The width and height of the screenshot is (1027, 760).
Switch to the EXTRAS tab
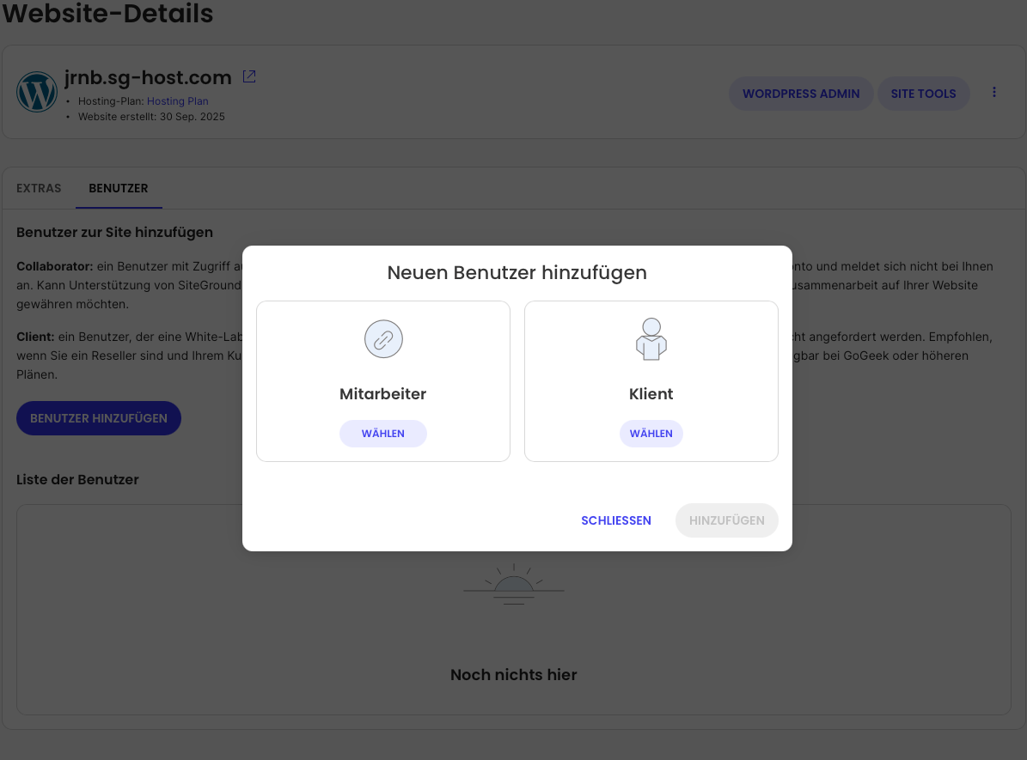click(39, 188)
